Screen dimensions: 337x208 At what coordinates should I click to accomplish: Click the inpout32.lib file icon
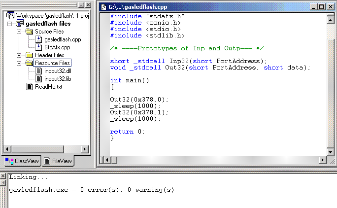coord(39,79)
